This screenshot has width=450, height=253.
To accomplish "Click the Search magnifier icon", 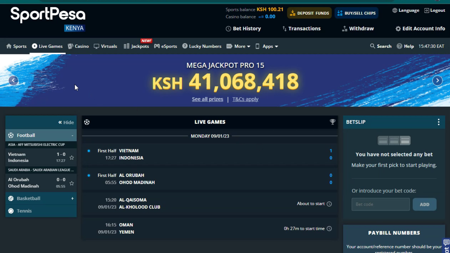I will [x=372, y=46].
